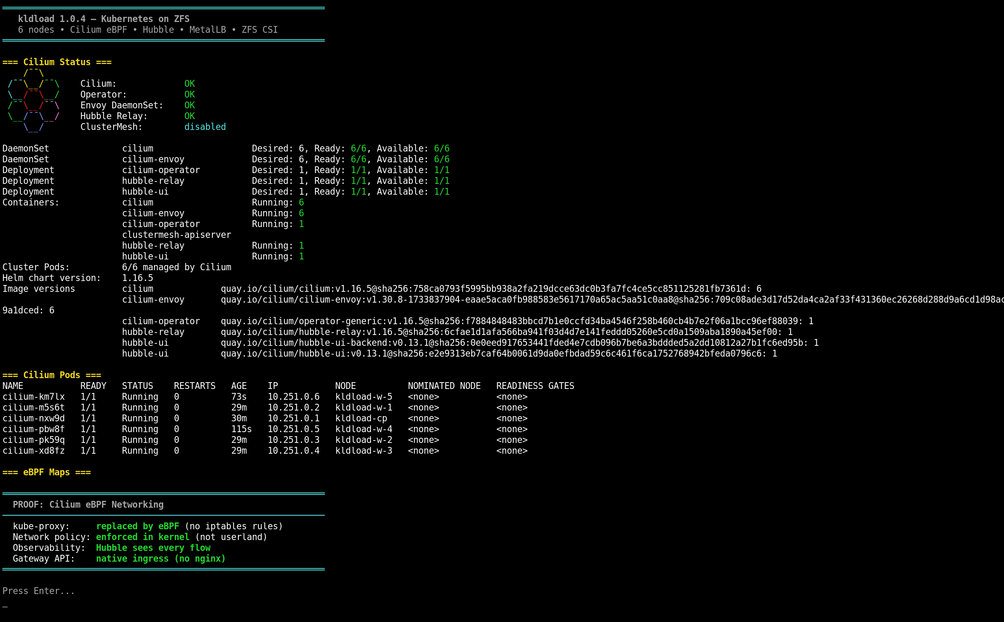Image resolution: width=1004 pixels, height=622 pixels.
Task: Click the wrapped "9a1dced: 6" line
Action: 28,310
